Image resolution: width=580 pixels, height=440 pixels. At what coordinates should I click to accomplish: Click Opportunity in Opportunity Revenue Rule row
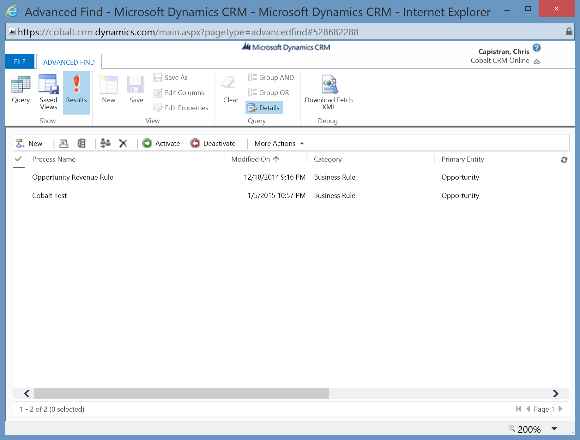click(x=460, y=177)
